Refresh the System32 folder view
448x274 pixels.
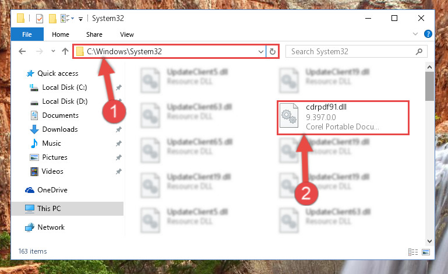pos(273,51)
